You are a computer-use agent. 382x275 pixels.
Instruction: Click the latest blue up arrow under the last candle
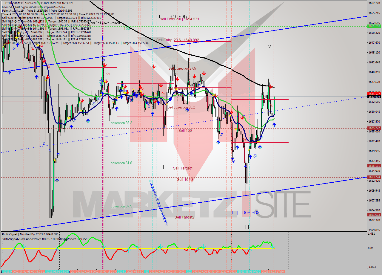coord(274,125)
